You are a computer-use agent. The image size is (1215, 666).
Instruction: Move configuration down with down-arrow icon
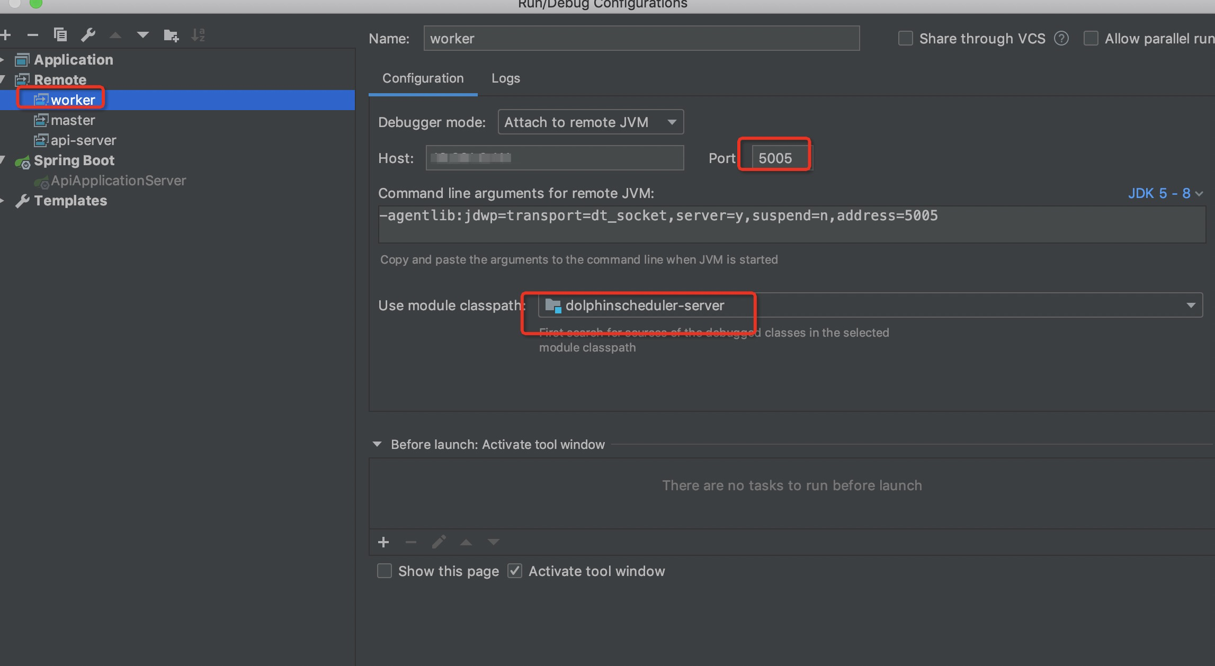click(x=142, y=35)
